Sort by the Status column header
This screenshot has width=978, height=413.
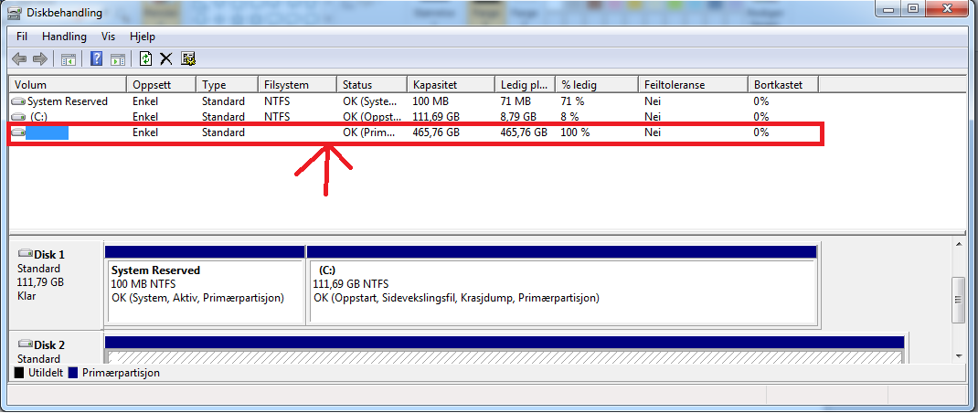[372, 85]
